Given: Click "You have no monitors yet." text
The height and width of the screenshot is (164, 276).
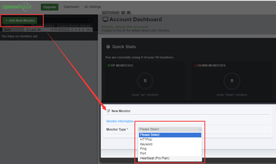Looking at the screenshot, I should coord(19,36).
